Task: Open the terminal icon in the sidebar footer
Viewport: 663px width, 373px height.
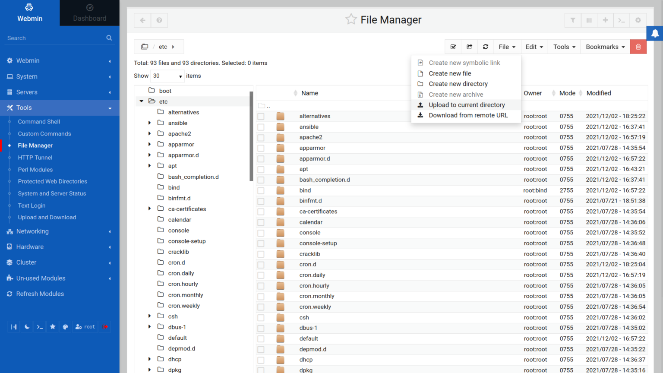Action: [x=39, y=327]
